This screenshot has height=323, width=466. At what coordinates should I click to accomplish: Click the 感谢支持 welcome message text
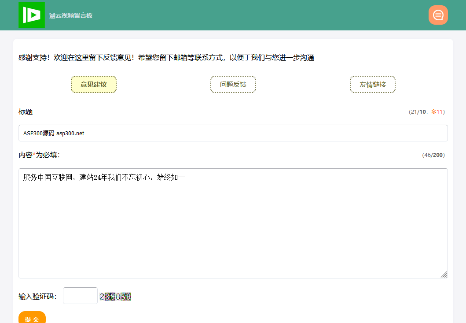pos(166,58)
